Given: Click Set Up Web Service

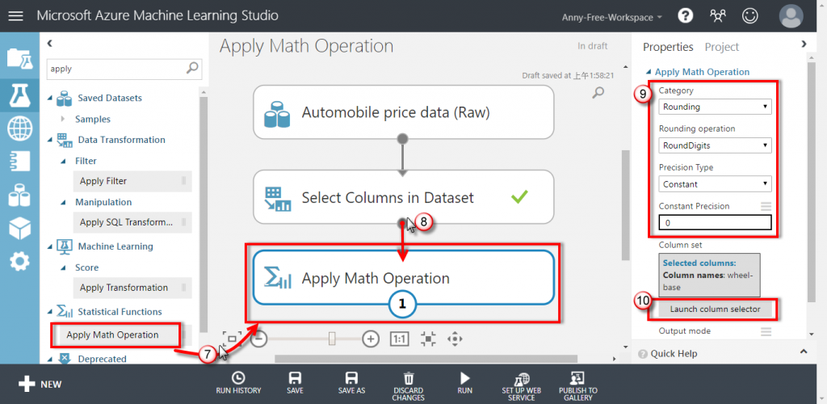Looking at the screenshot, I should click(521, 386).
